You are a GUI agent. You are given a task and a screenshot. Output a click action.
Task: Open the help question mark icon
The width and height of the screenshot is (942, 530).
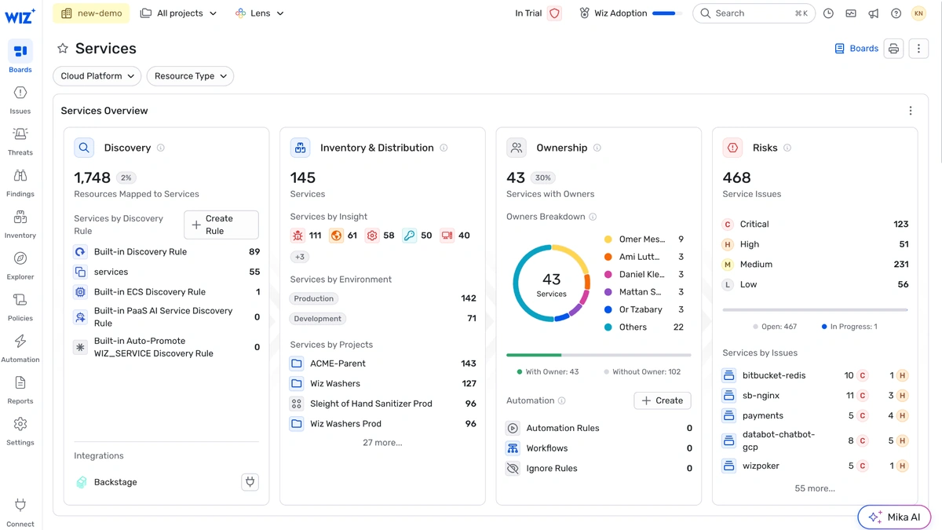pos(896,13)
